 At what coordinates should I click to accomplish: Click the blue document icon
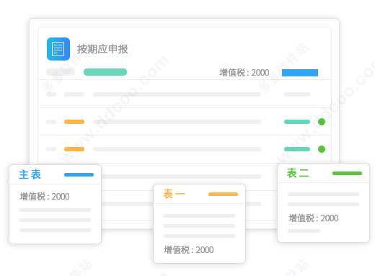[x=58, y=49]
